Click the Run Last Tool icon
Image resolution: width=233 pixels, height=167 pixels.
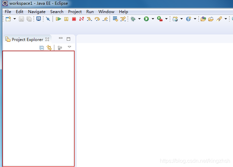point(160,19)
